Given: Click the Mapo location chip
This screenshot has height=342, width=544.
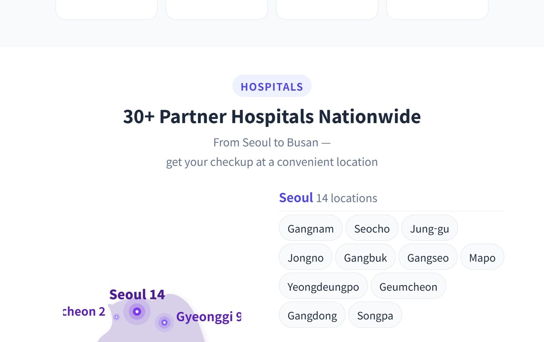Looking at the screenshot, I should (x=482, y=257).
